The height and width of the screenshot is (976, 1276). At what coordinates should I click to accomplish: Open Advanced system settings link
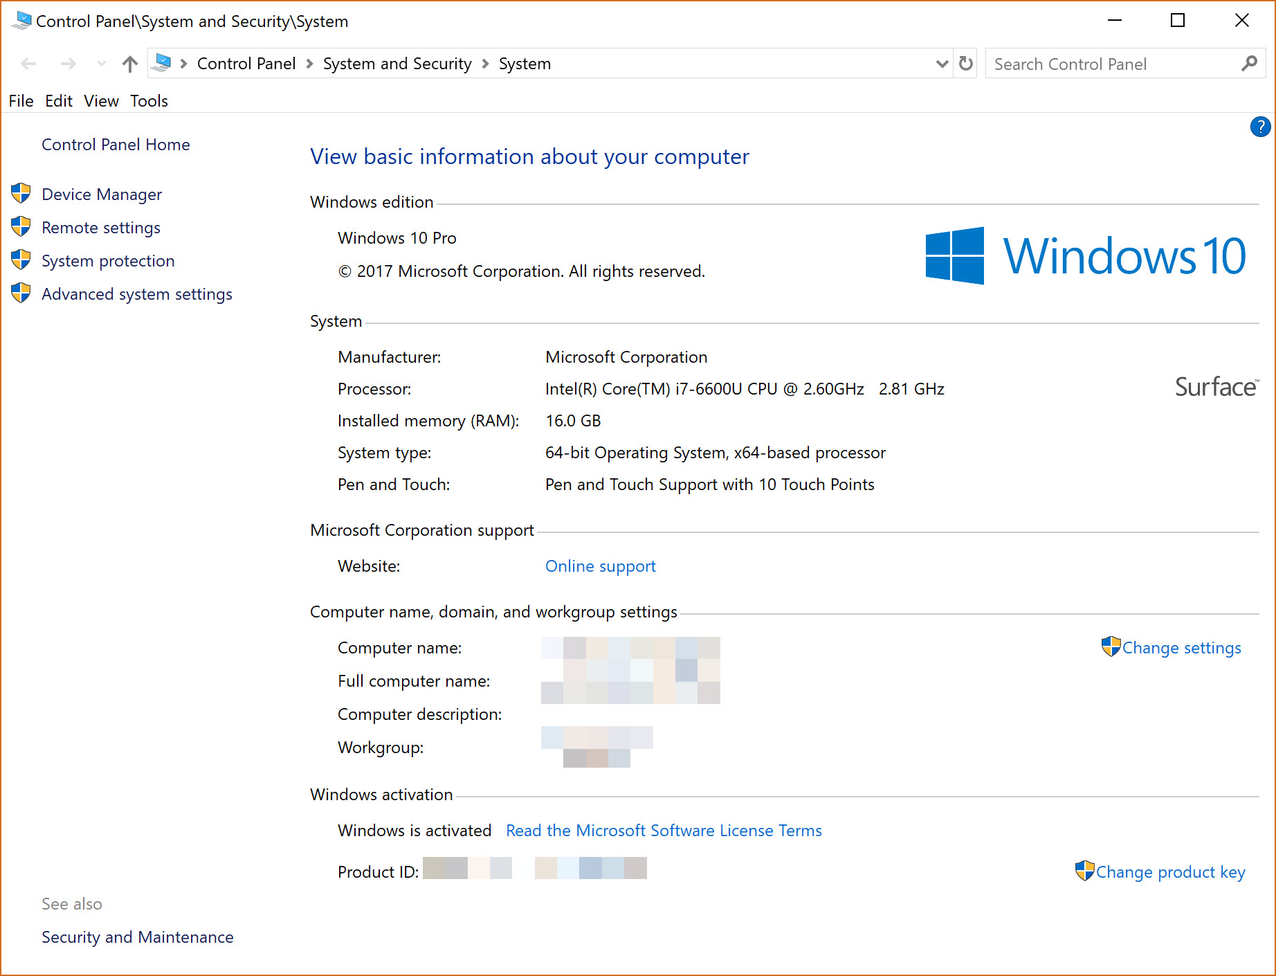coord(137,293)
